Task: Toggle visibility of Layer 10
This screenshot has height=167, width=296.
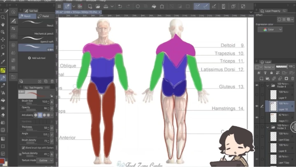Action: pos(257,106)
